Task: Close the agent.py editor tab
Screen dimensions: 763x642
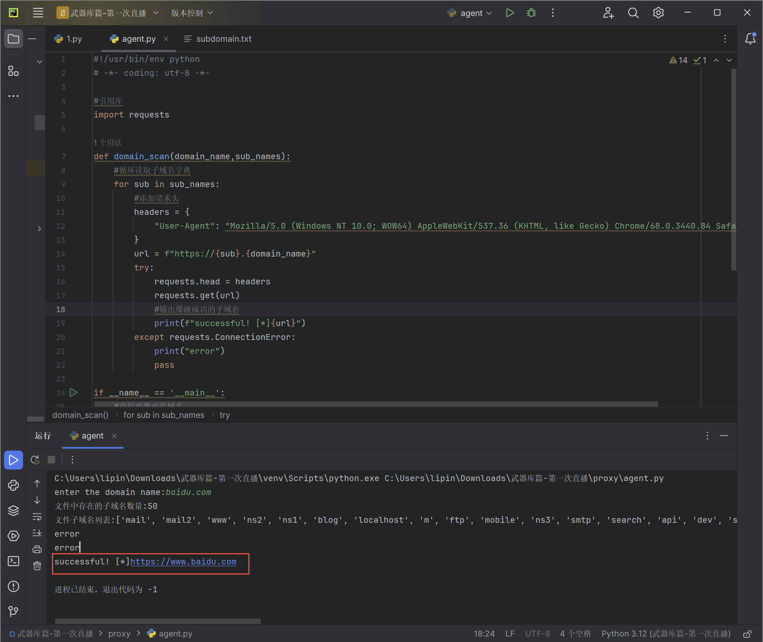Action: [166, 39]
